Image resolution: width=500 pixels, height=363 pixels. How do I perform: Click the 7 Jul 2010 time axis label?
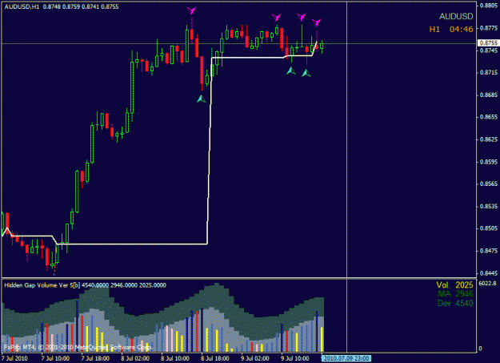(x=16, y=358)
